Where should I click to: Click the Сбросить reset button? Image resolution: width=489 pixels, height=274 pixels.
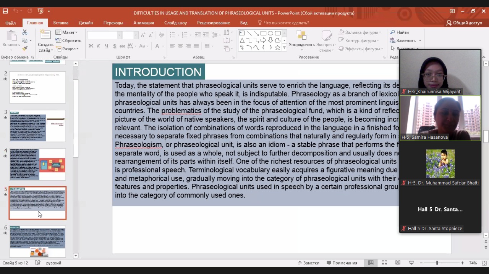[68, 41]
